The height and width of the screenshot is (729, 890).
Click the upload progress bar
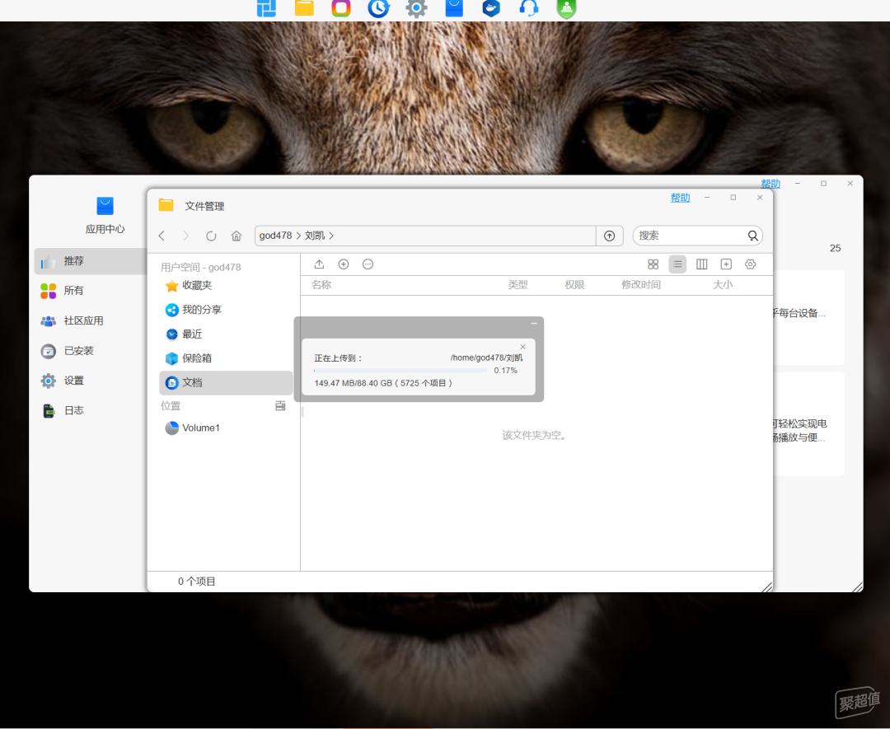[400, 371]
